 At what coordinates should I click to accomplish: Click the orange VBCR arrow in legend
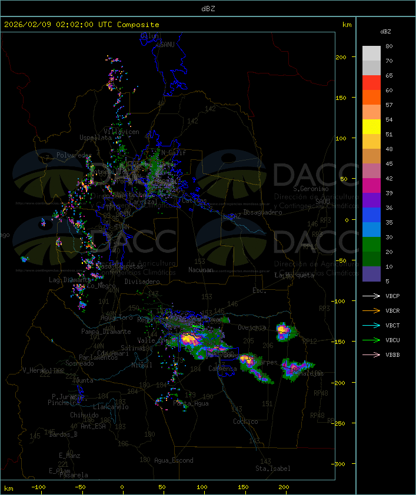[x=371, y=310]
